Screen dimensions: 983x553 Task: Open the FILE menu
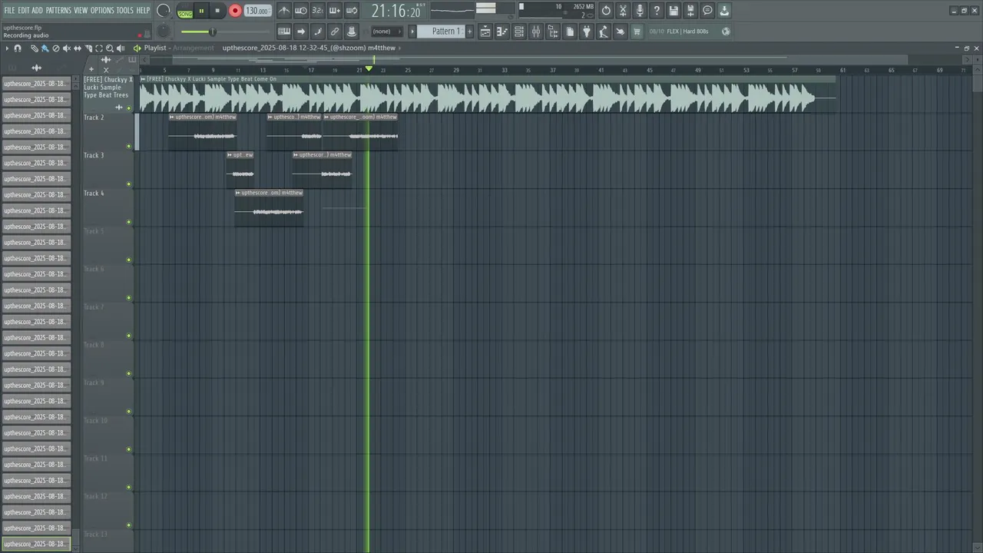[x=9, y=11]
